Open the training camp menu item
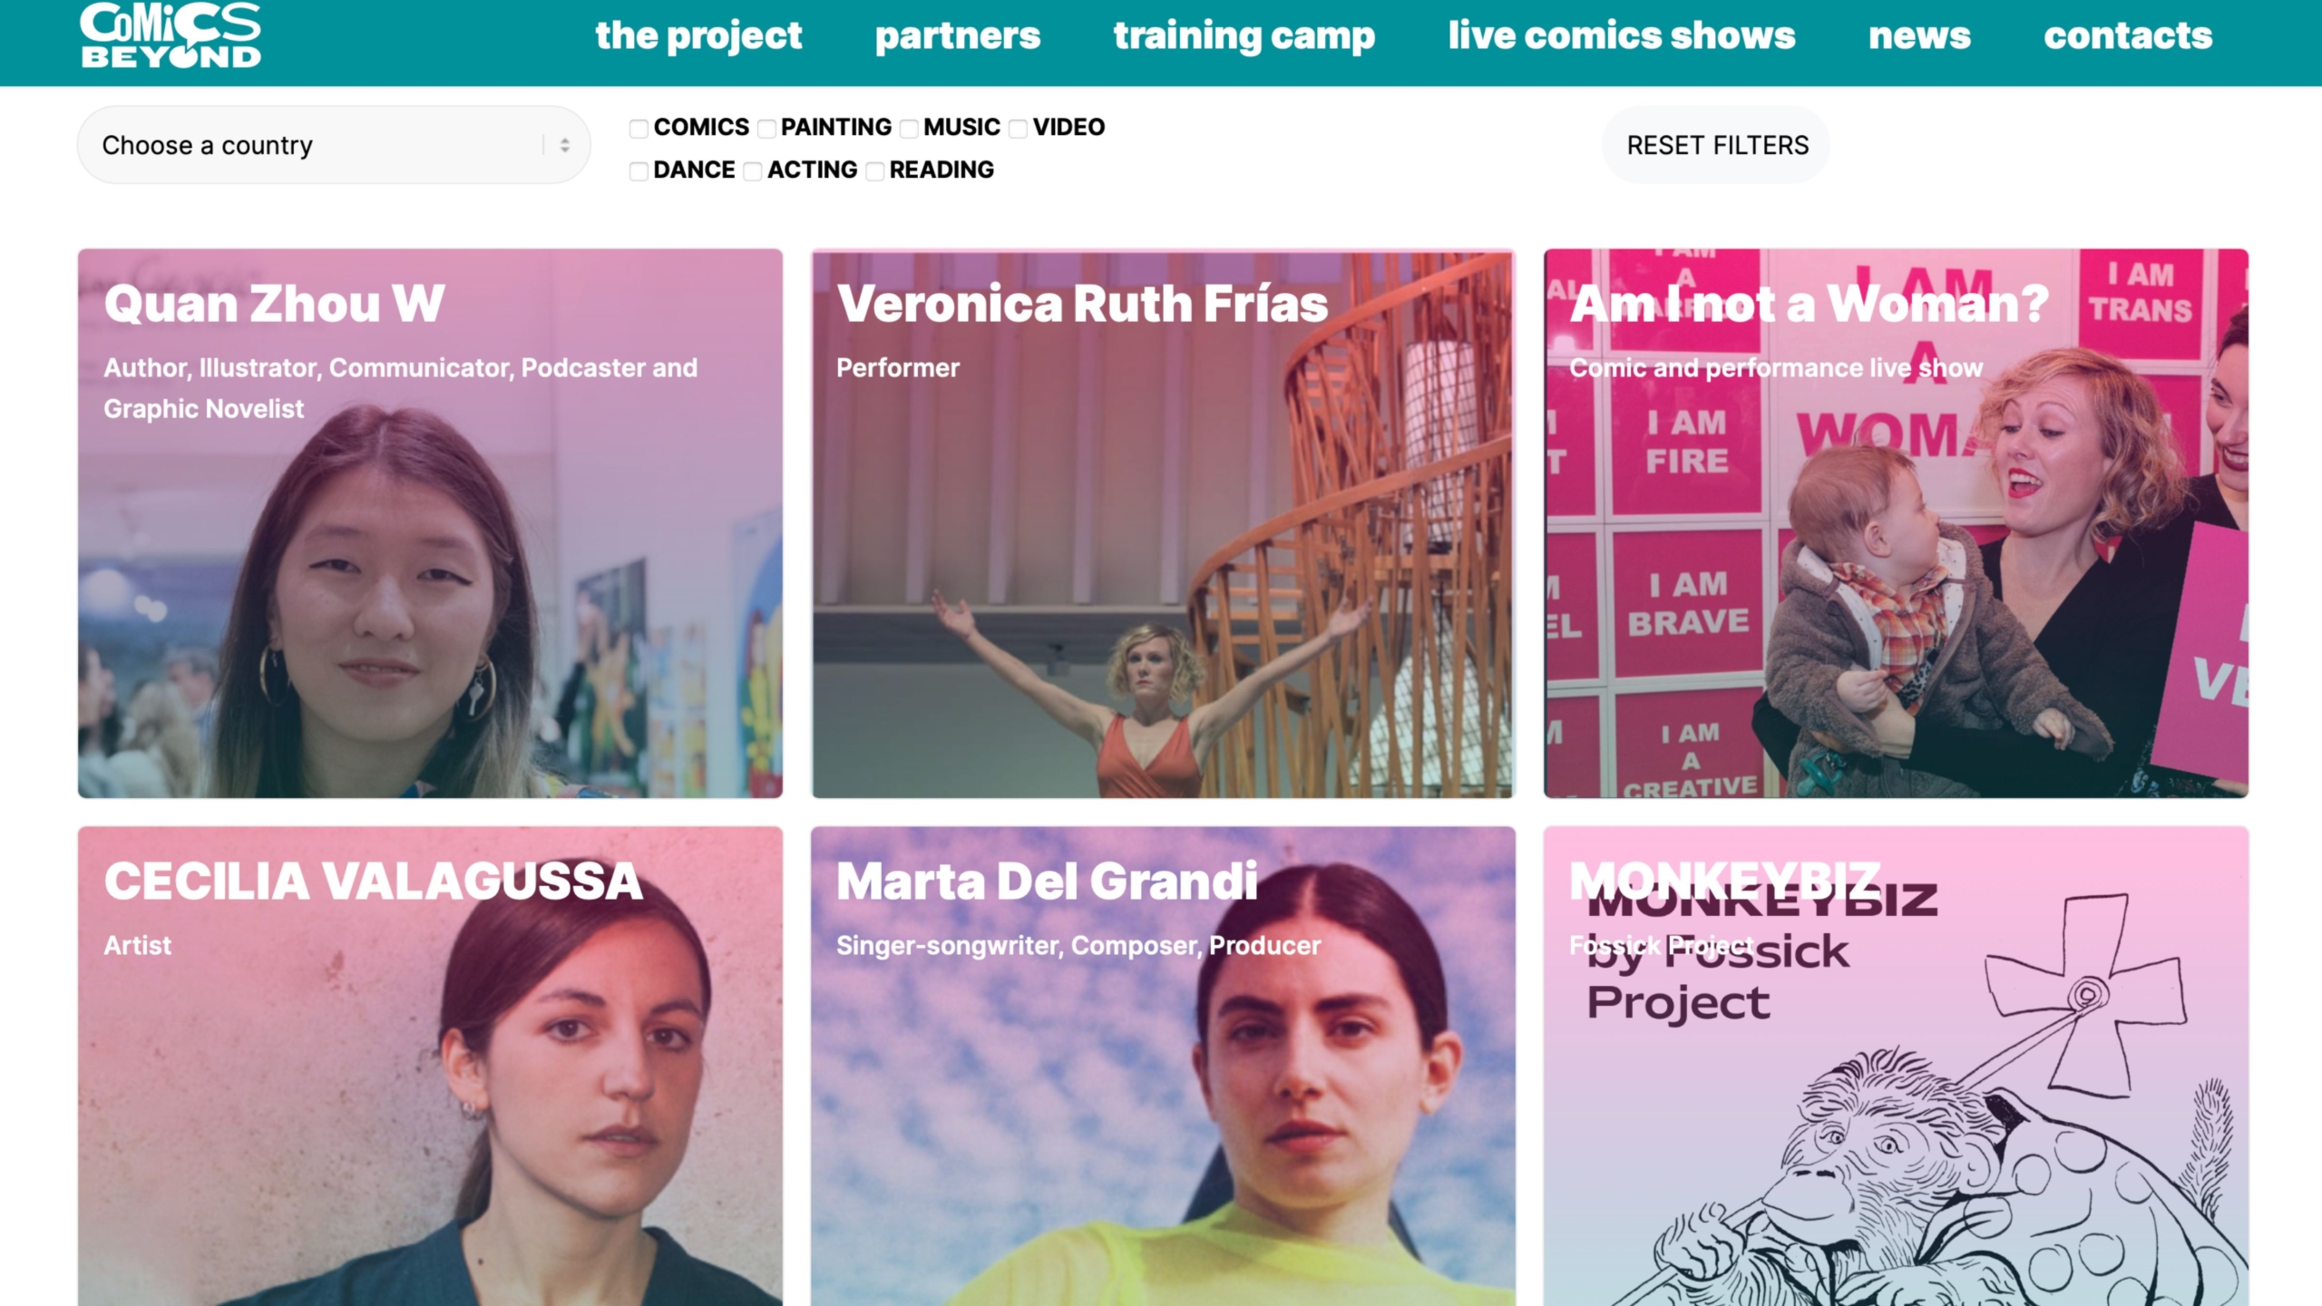This screenshot has width=2322, height=1306. click(1244, 36)
